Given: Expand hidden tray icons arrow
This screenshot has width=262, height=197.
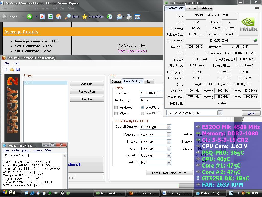Looking at the screenshot, I should pos(238,193).
